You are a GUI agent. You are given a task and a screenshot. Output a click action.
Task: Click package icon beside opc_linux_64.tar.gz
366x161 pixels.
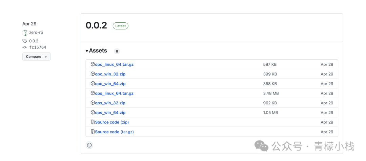93,64
